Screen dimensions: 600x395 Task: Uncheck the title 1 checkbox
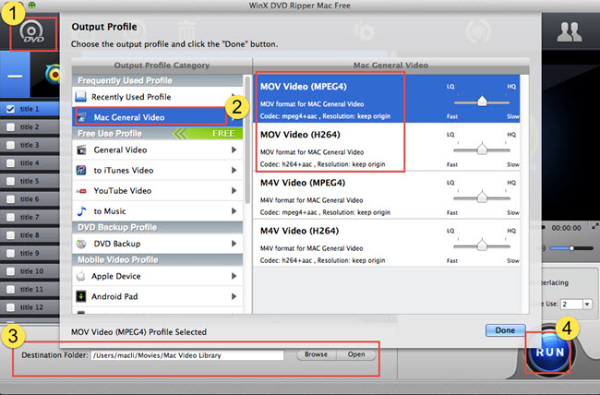coord(11,109)
